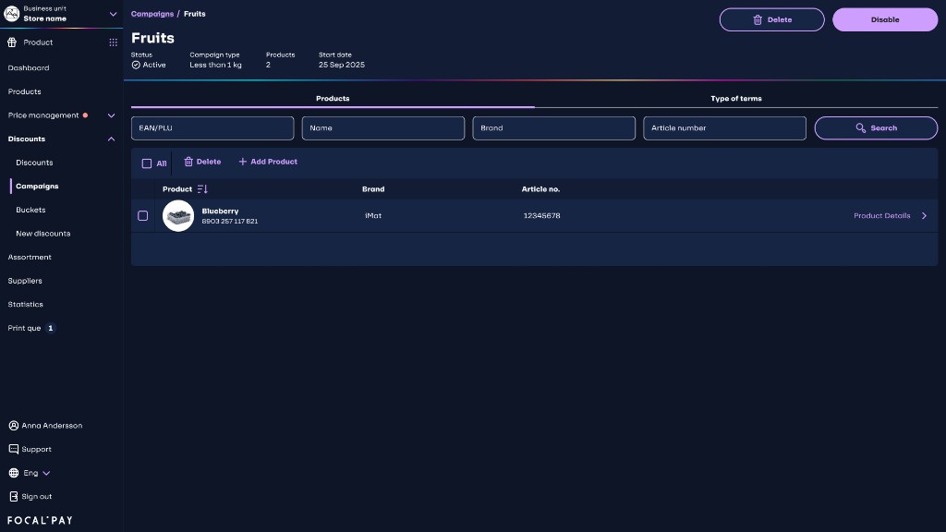
Task: Open Products in the sidebar
Action: point(25,91)
